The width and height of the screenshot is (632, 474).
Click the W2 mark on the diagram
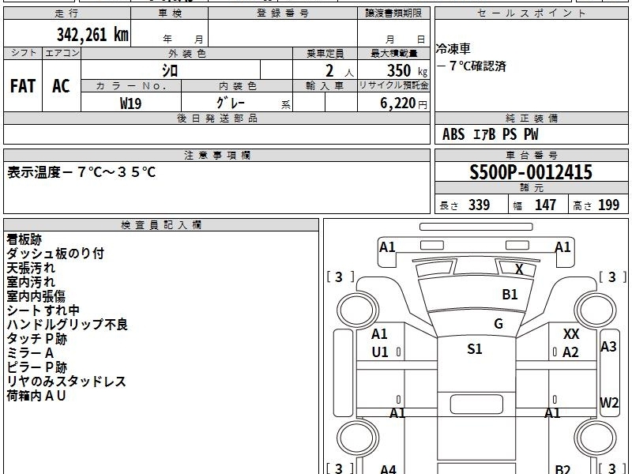click(609, 403)
